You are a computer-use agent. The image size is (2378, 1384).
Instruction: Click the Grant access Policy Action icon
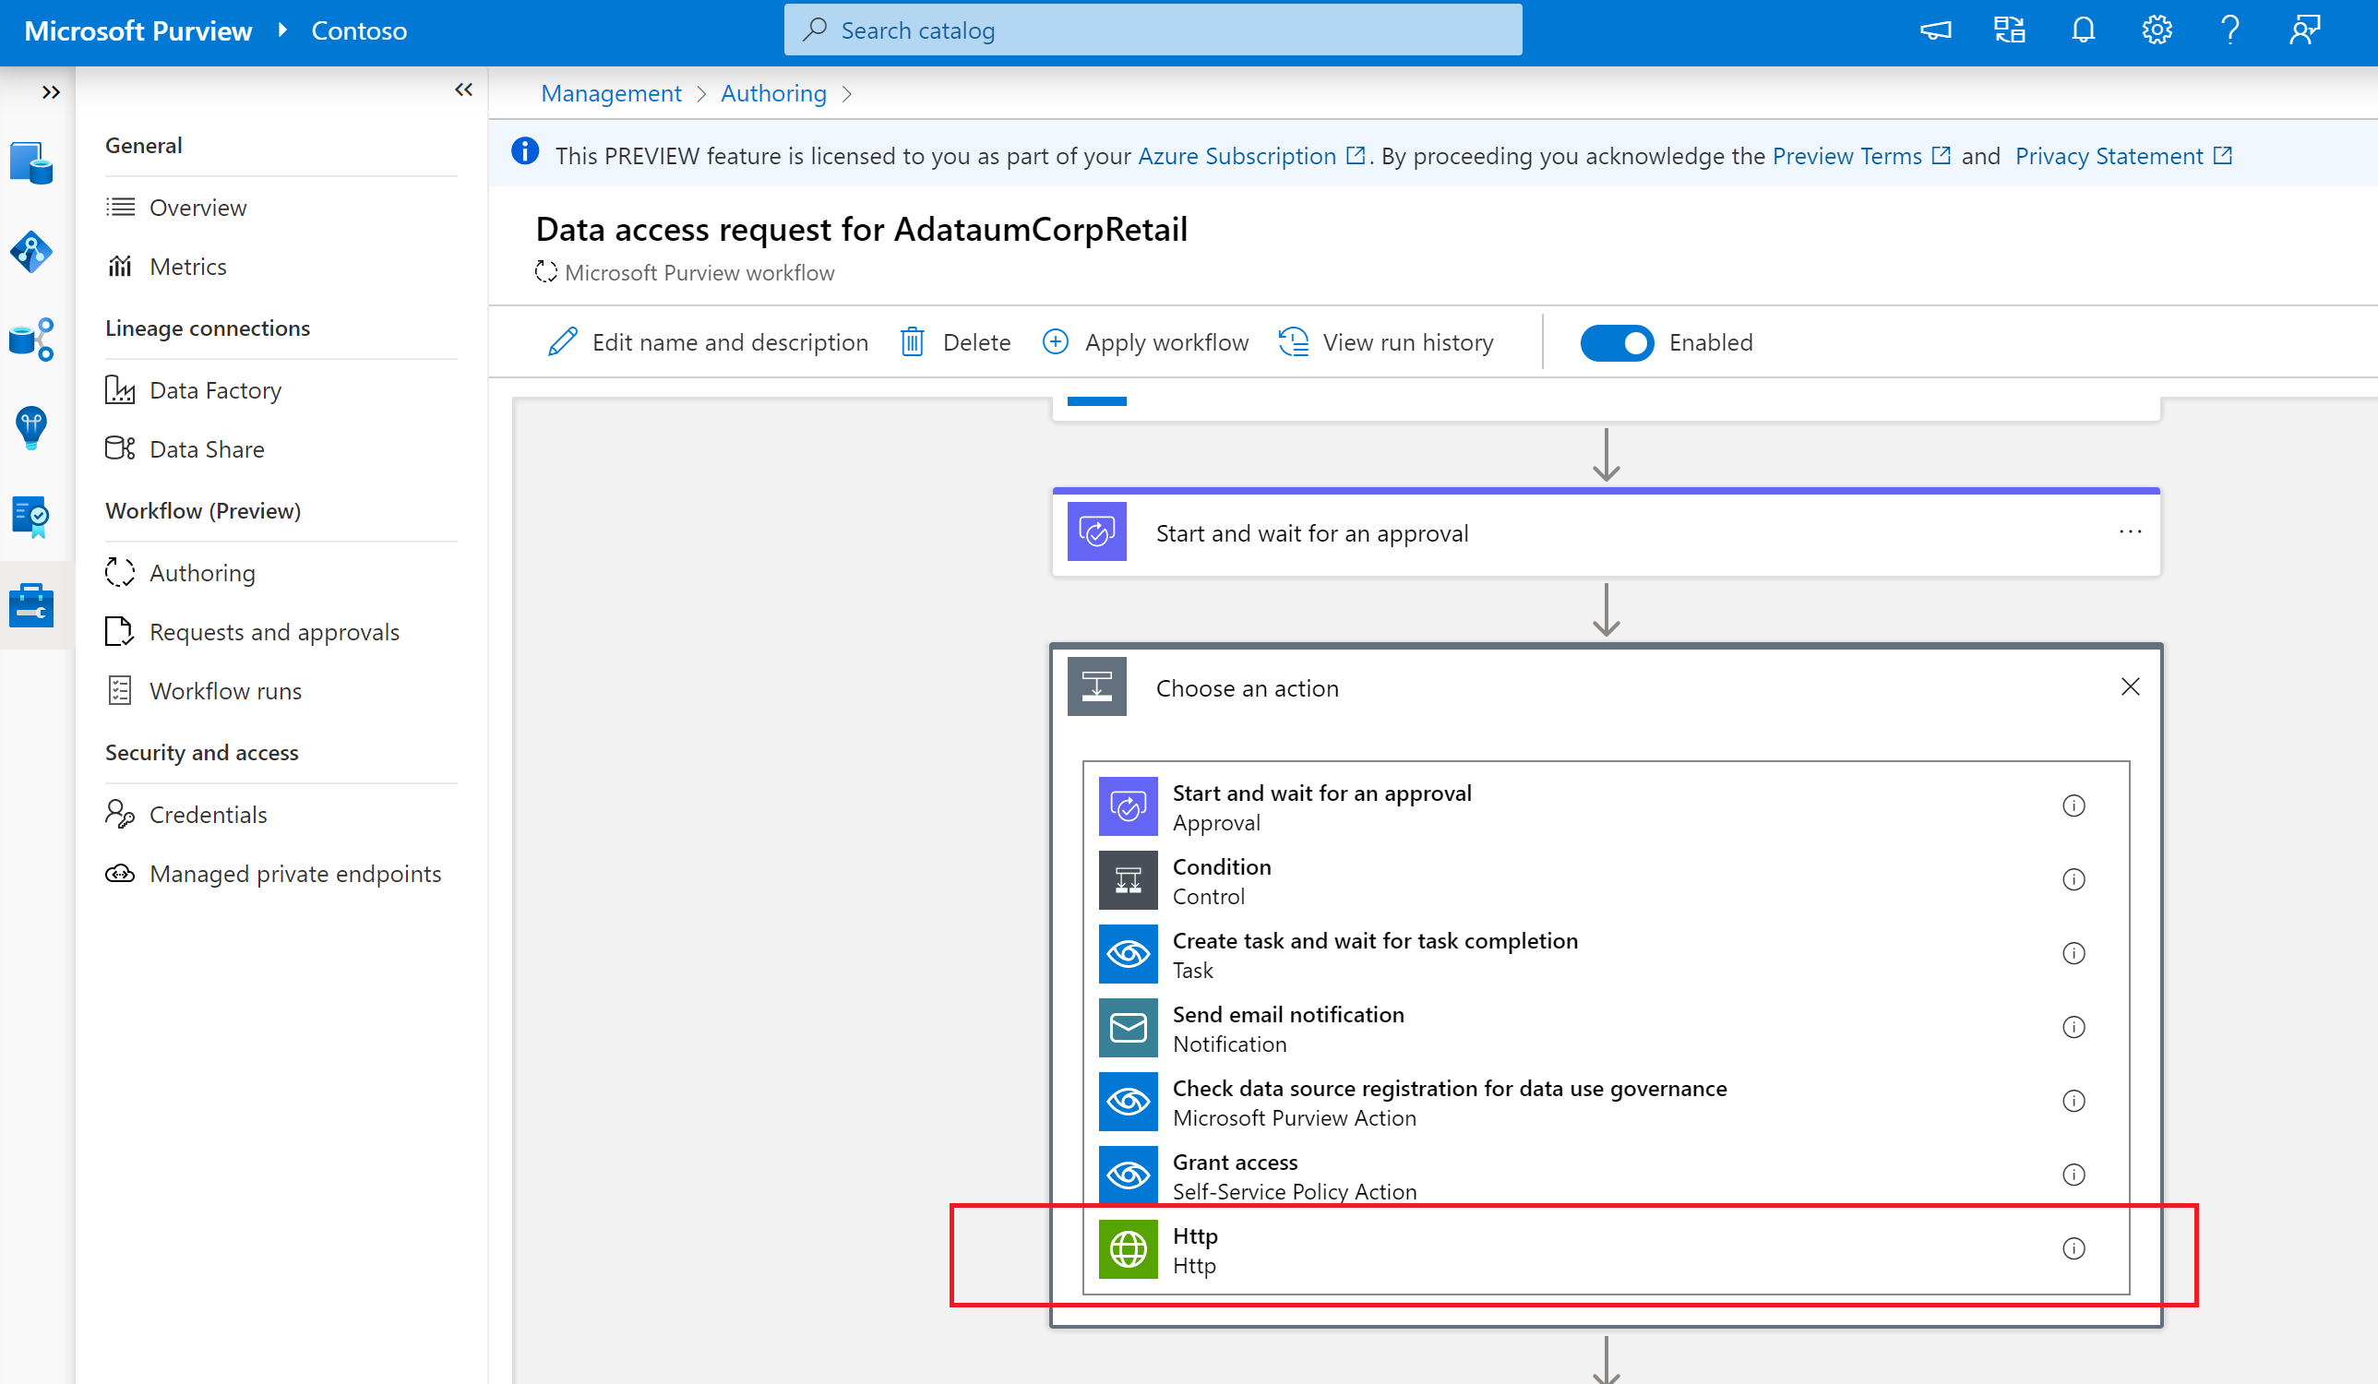point(1129,1175)
